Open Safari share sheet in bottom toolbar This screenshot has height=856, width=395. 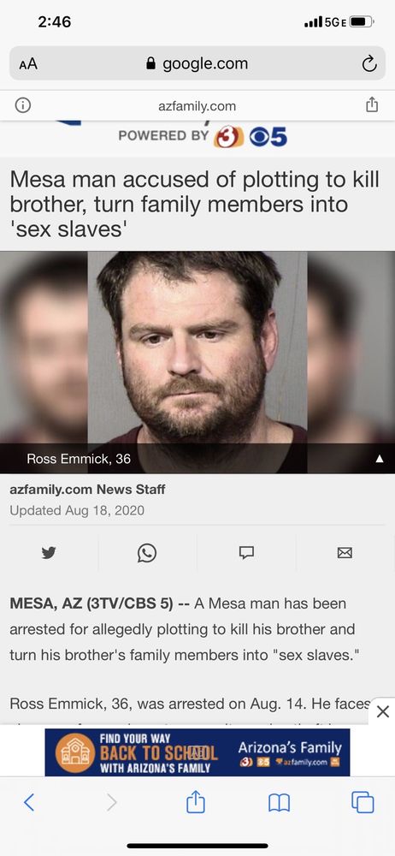pos(196,800)
